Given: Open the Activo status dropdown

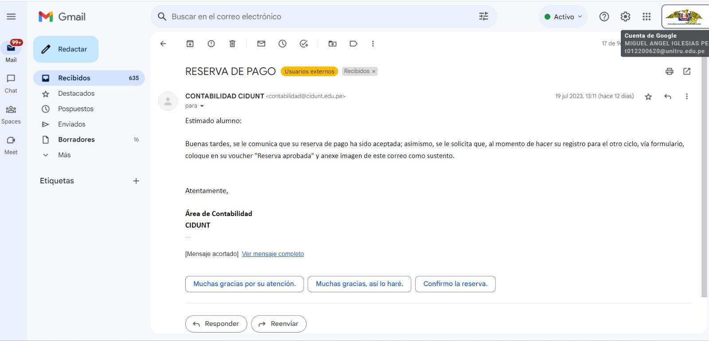Looking at the screenshot, I should (563, 17).
